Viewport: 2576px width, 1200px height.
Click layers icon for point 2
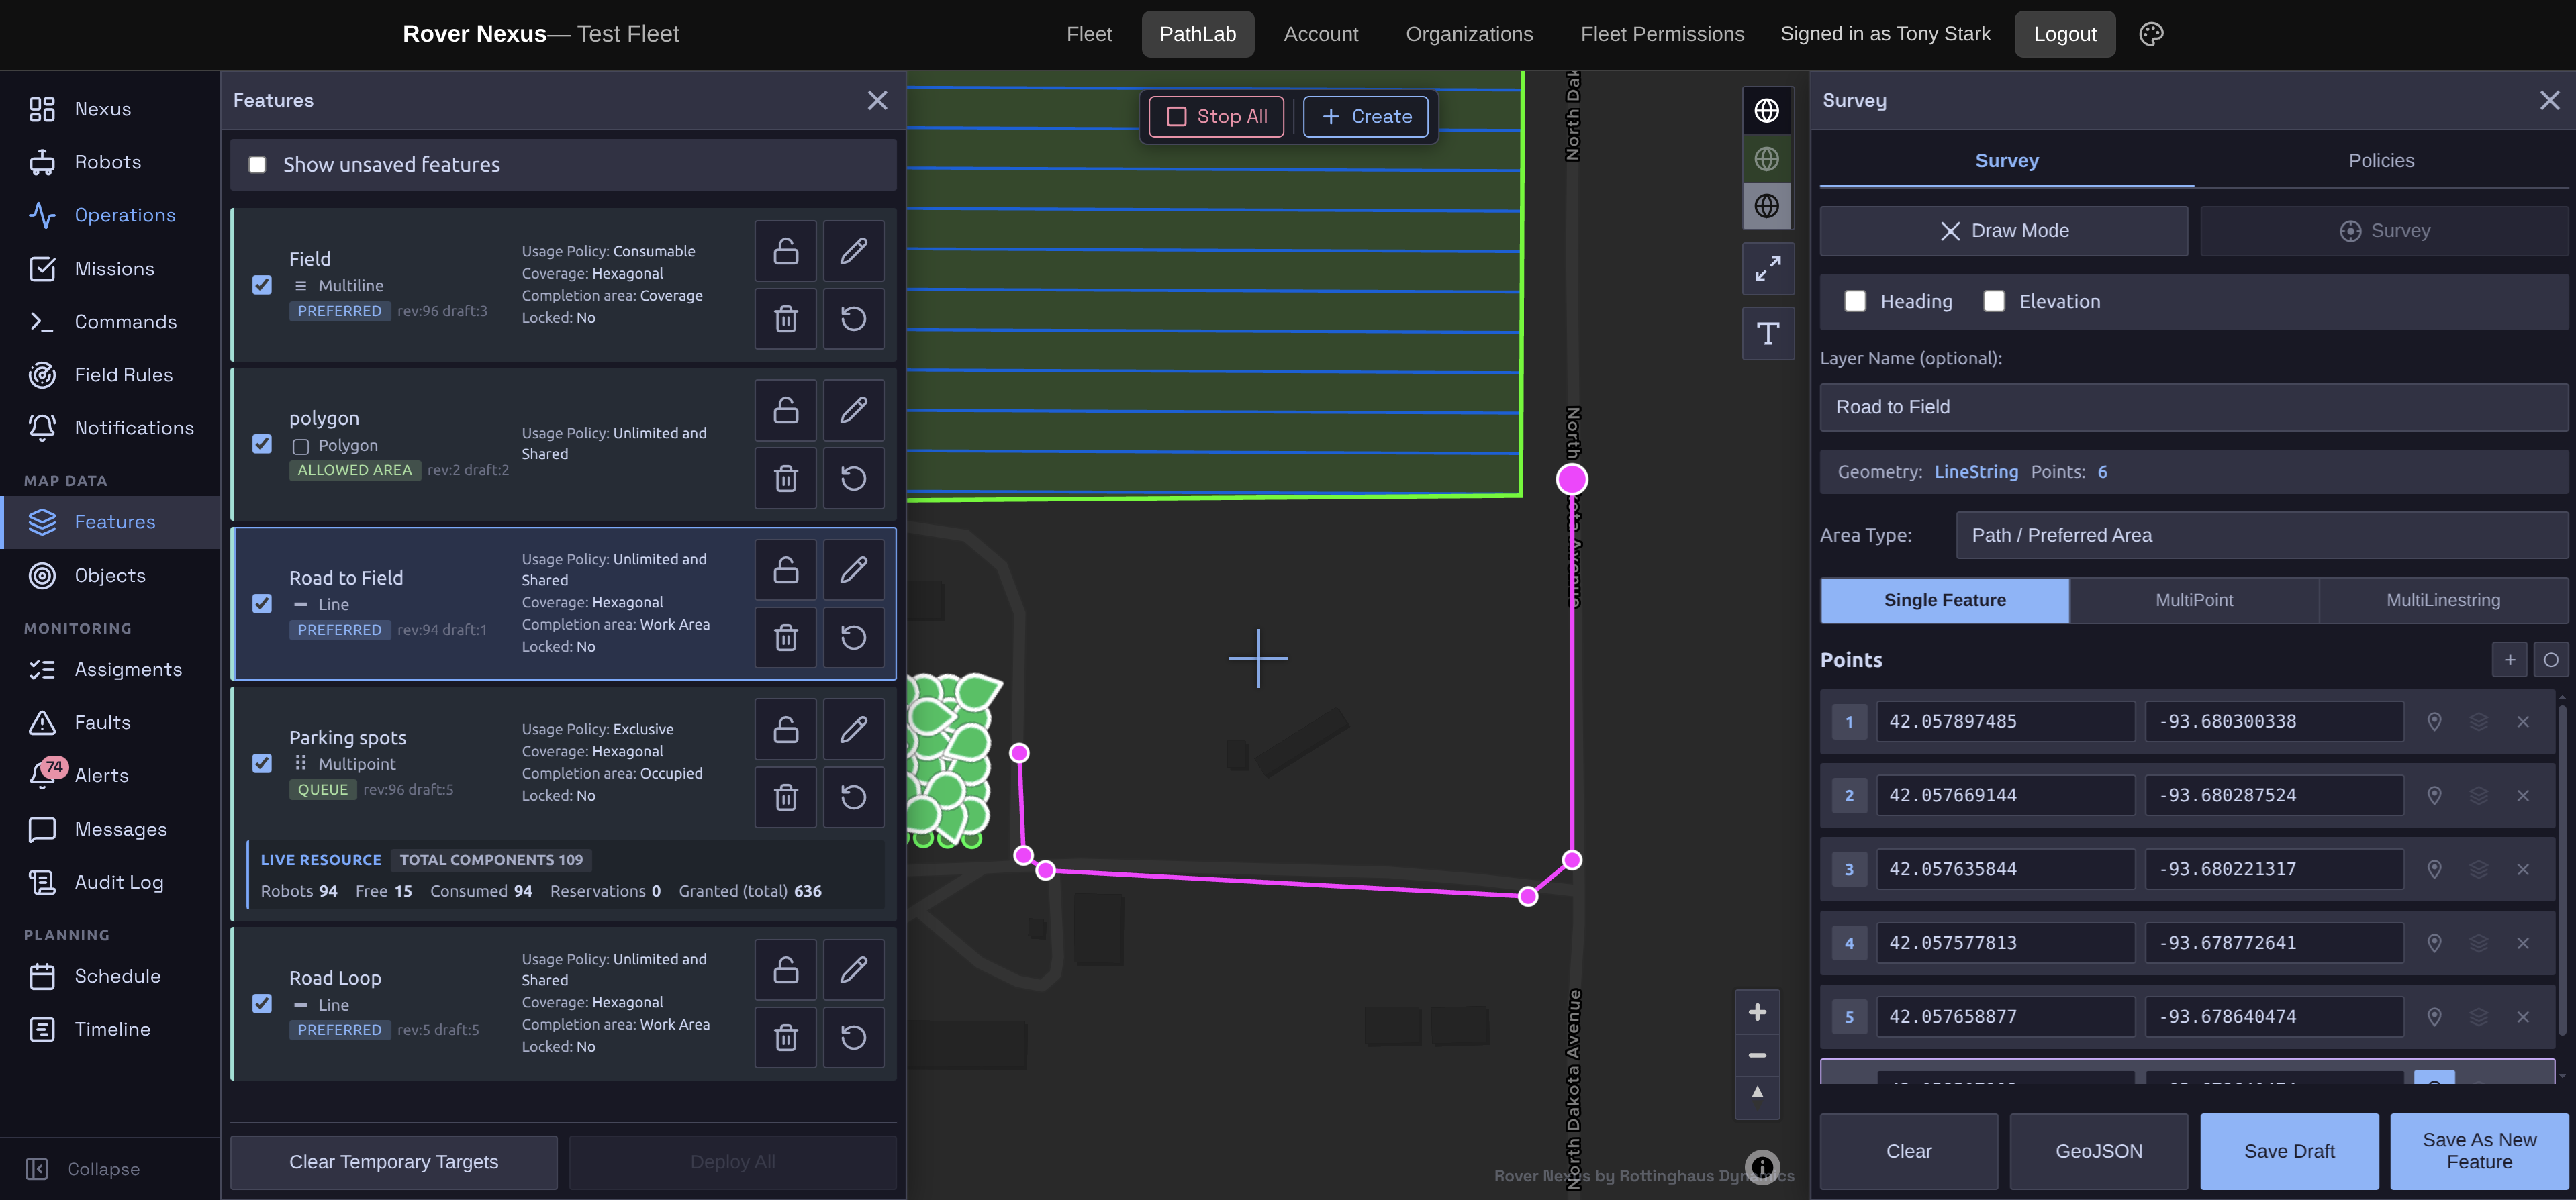[x=2479, y=796]
